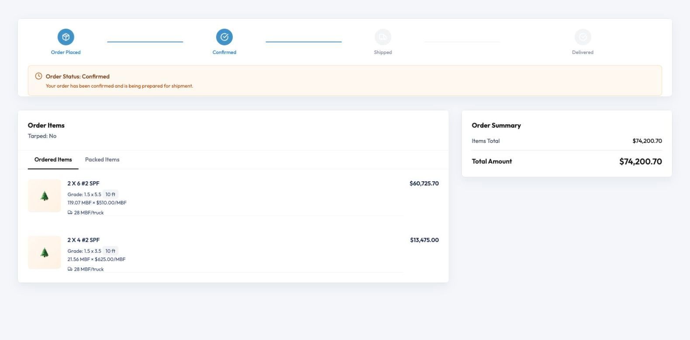Click the Total Amount label

pyautogui.click(x=492, y=161)
